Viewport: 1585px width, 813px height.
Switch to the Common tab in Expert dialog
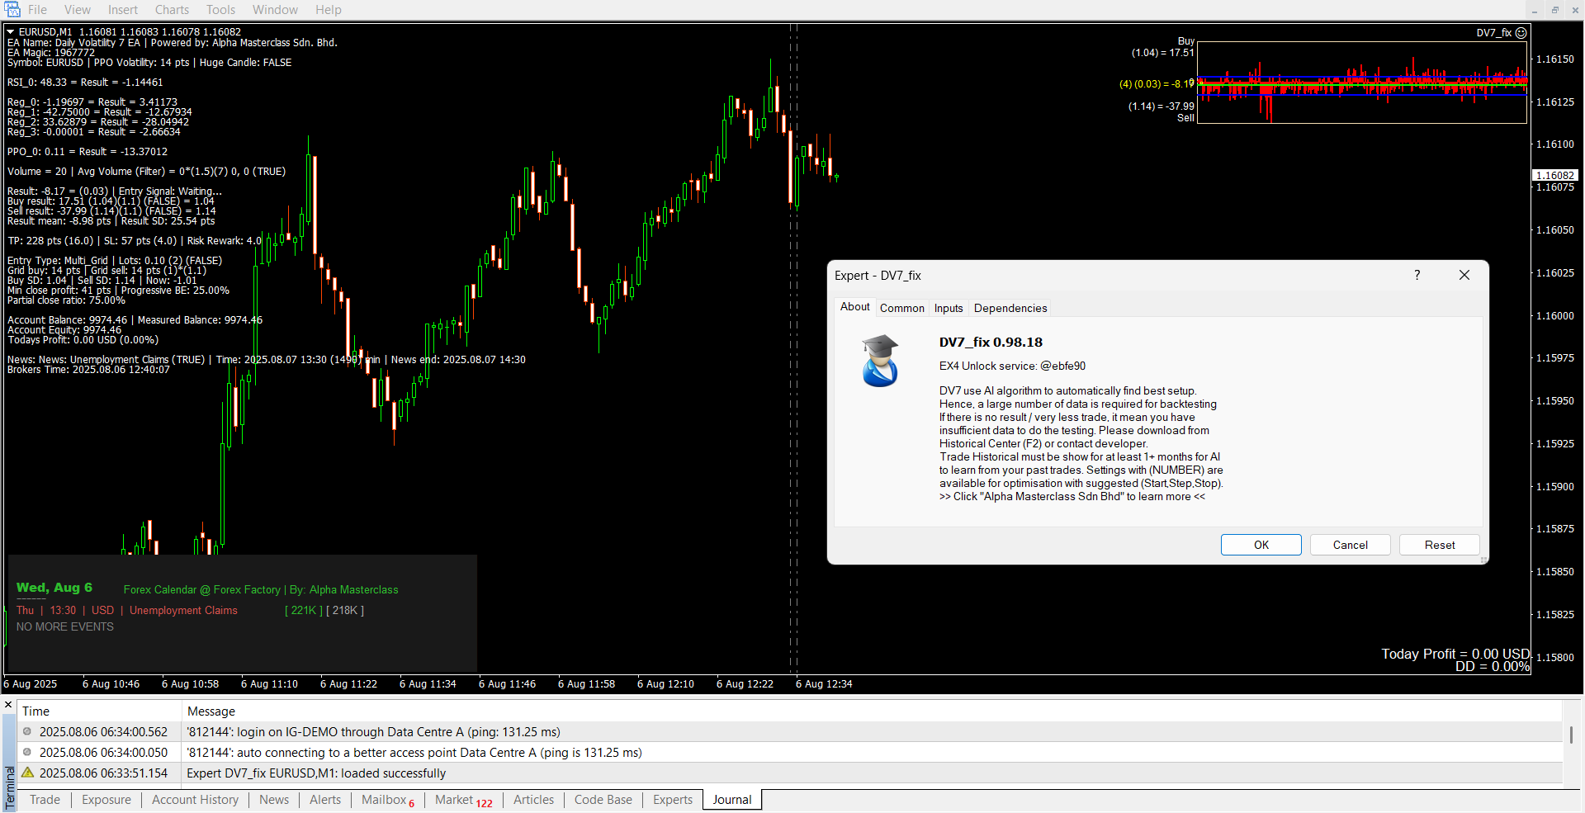[x=901, y=308]
